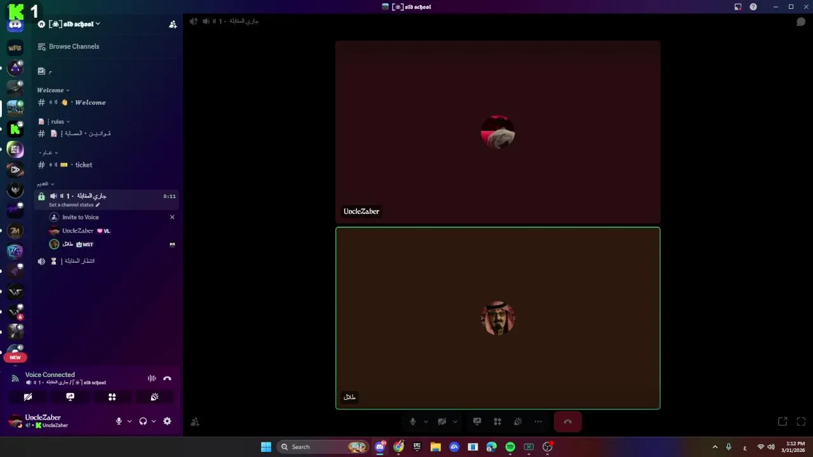Dismiss the Invite to Voice row

pos(172,217)
